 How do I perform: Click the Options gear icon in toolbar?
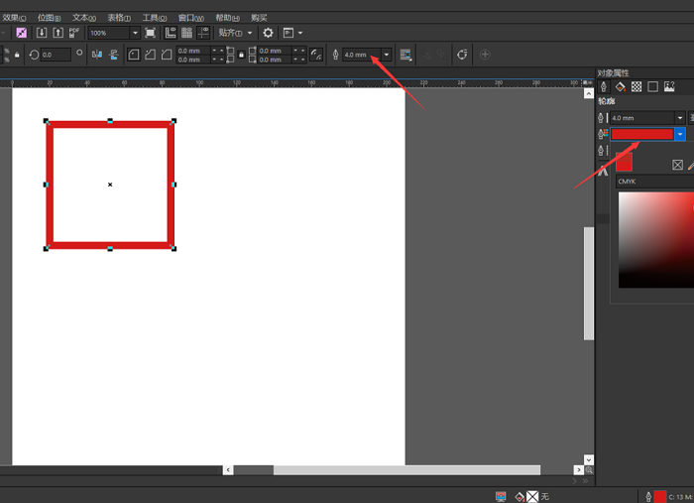coord(268,33)
